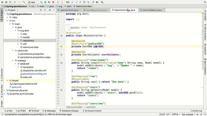Switch to the UserRepository.java tab
207x116 pixels.
96,10
